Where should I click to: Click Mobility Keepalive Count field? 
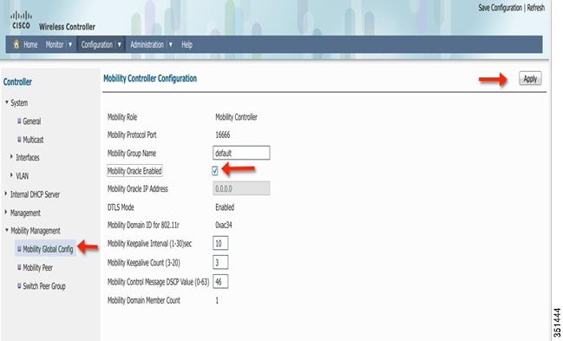coord(220,262)
